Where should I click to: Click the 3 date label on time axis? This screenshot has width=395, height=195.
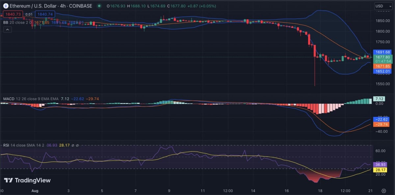[68, 191]
